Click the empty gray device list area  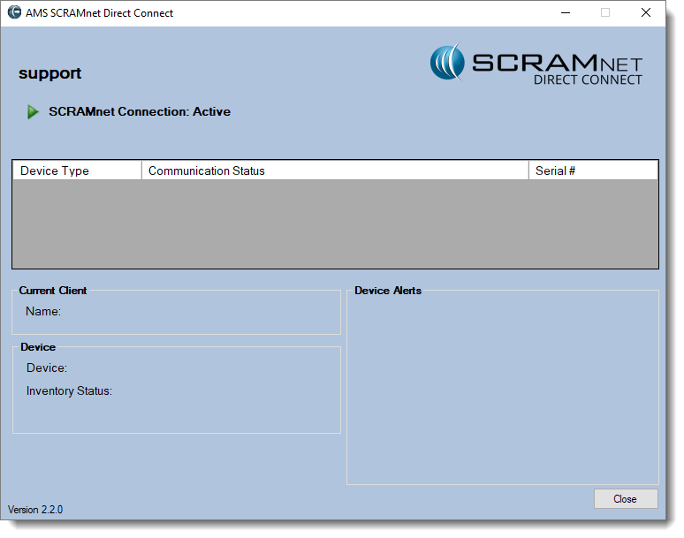pyautogui.click(x=335, y=224)
